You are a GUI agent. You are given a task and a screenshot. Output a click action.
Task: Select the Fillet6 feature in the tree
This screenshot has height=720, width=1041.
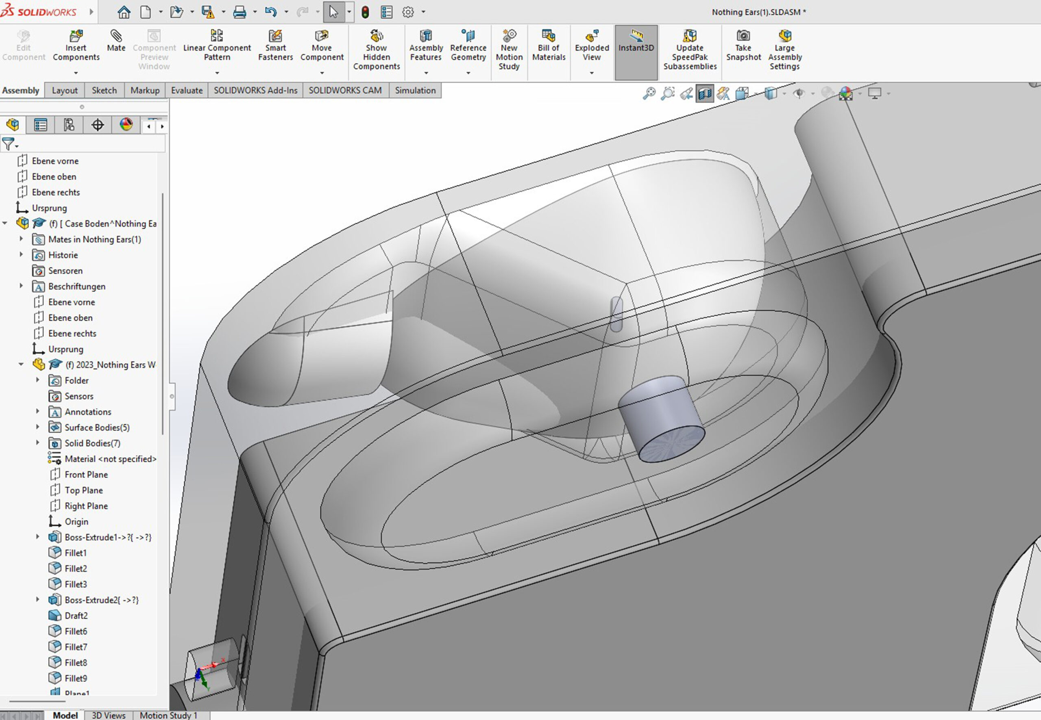pos(75,631)
